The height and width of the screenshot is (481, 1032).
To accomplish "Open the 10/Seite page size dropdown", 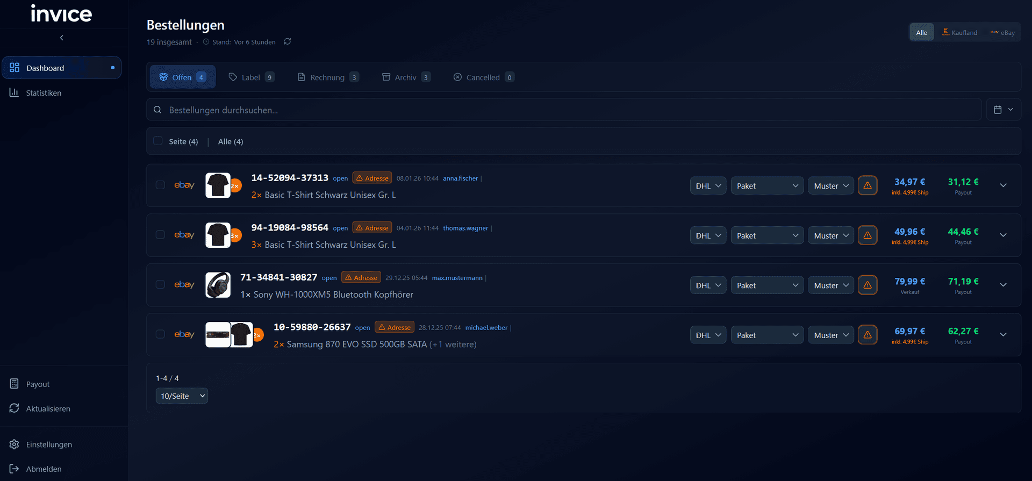I will tap(182, 396).
